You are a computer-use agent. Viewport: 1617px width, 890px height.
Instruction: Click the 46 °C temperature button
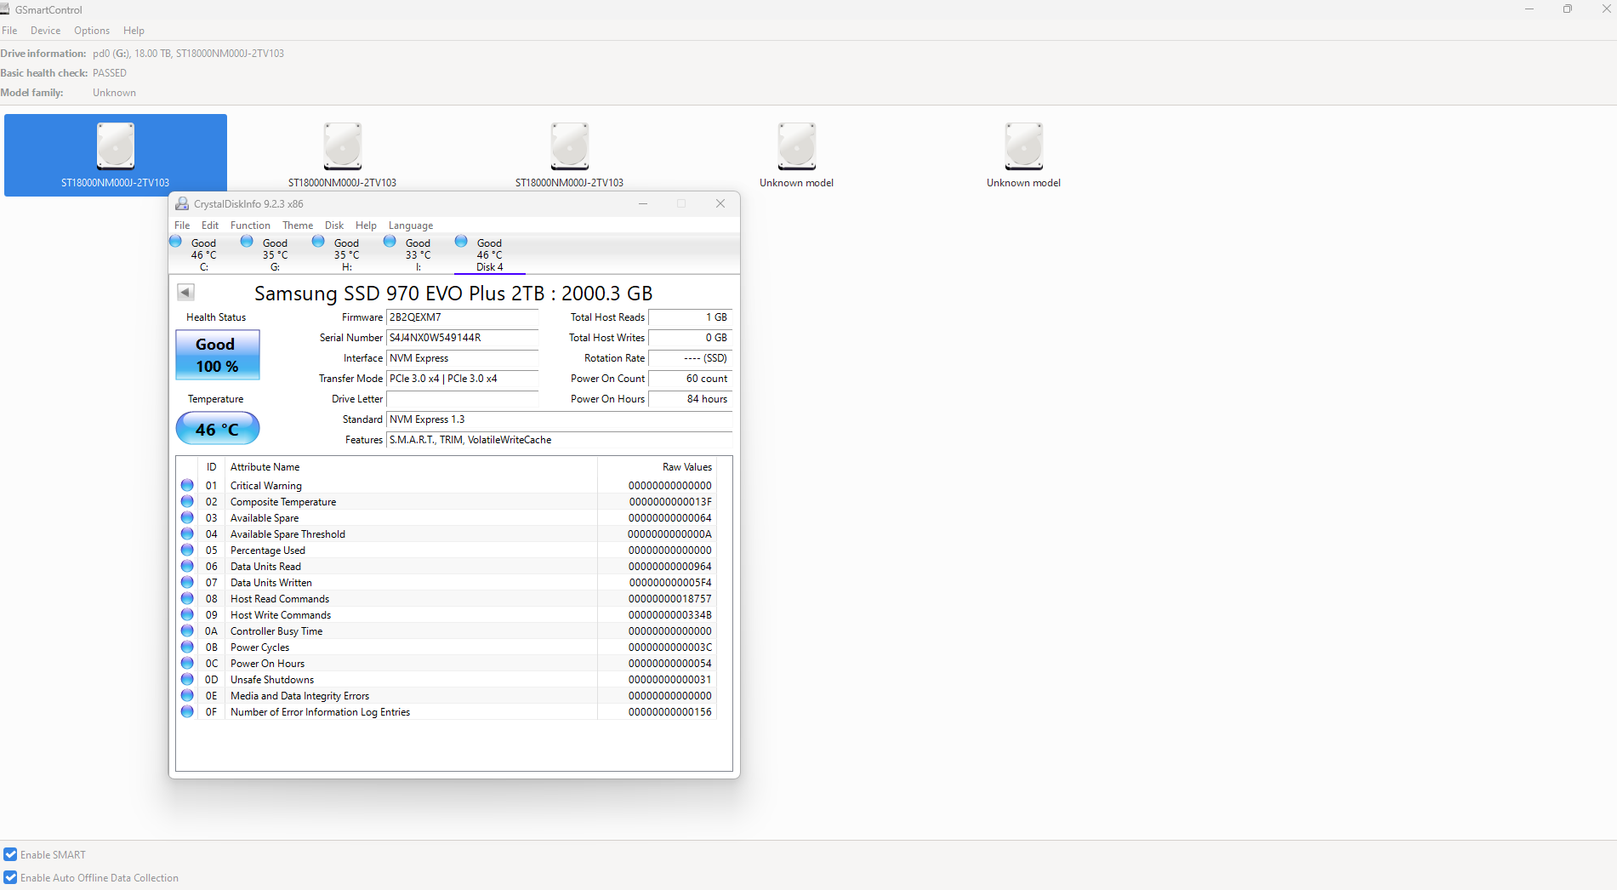[217, 429]
